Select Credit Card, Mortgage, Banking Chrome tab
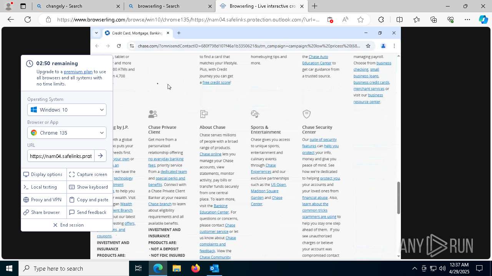492x276 pixels. point(138,33)
